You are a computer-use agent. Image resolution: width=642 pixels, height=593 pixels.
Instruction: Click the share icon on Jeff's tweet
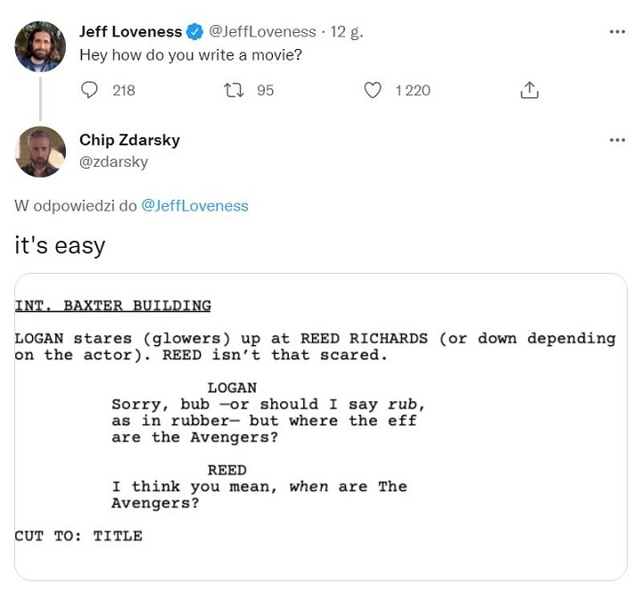[x=529, y=90]
